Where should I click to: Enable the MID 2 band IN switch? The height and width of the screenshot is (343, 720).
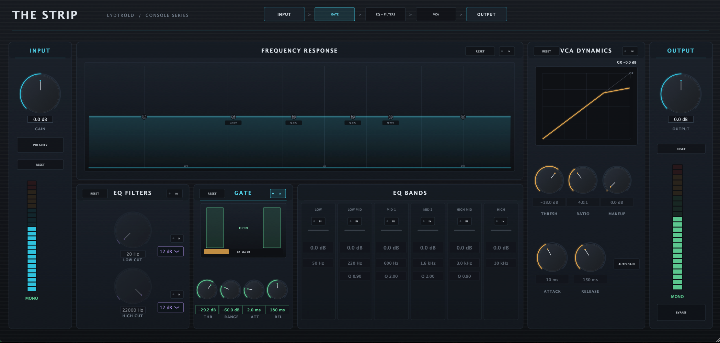tap(428, 221)
